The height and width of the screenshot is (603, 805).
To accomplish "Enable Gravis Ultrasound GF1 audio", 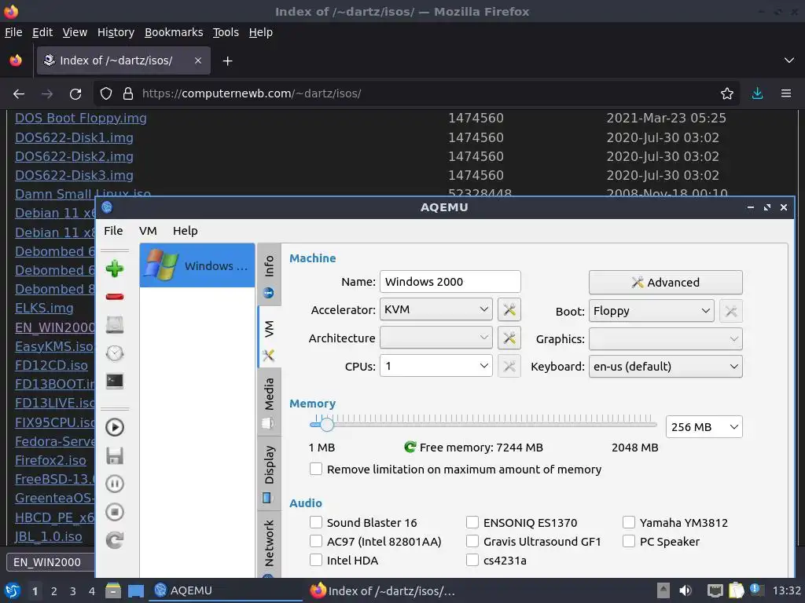I will [472, 542].
